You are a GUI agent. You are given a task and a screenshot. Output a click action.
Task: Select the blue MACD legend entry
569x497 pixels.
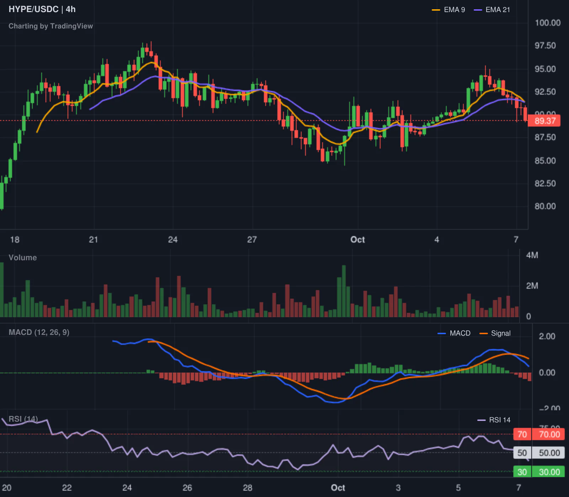454,333
